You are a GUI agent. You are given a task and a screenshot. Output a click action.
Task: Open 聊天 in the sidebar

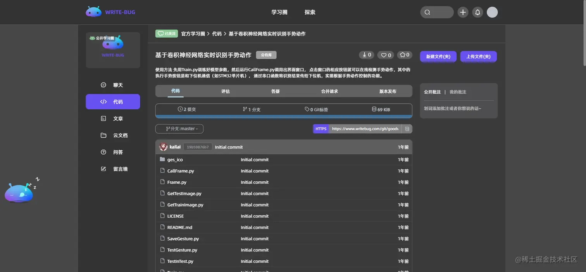pos(113,85)
